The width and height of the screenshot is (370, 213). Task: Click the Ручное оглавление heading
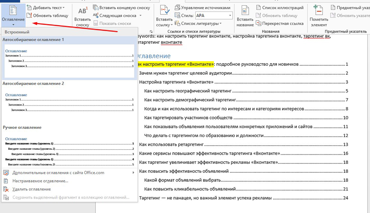[22, 128]
